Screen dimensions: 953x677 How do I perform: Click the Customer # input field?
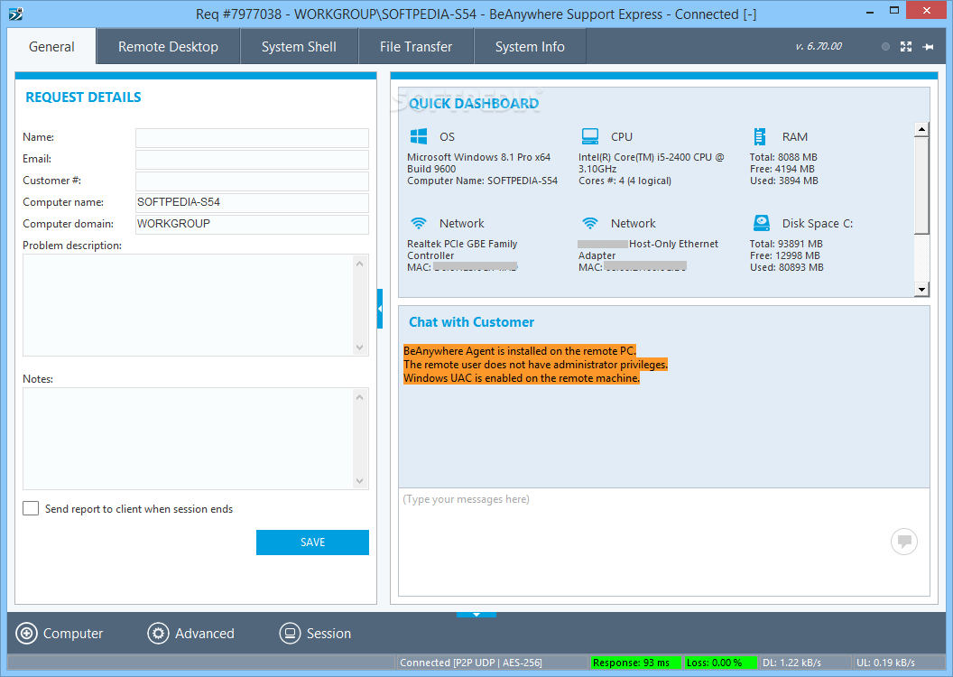pyautogui.click(x=252, y=181)
